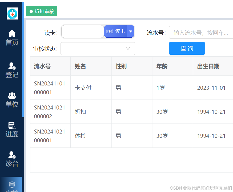
Task: Click the 姓名 column header
Action: click(80, 66)
